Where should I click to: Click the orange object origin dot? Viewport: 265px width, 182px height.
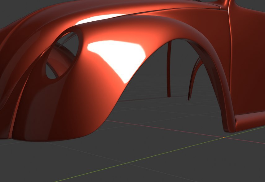[x=224, y=138]
